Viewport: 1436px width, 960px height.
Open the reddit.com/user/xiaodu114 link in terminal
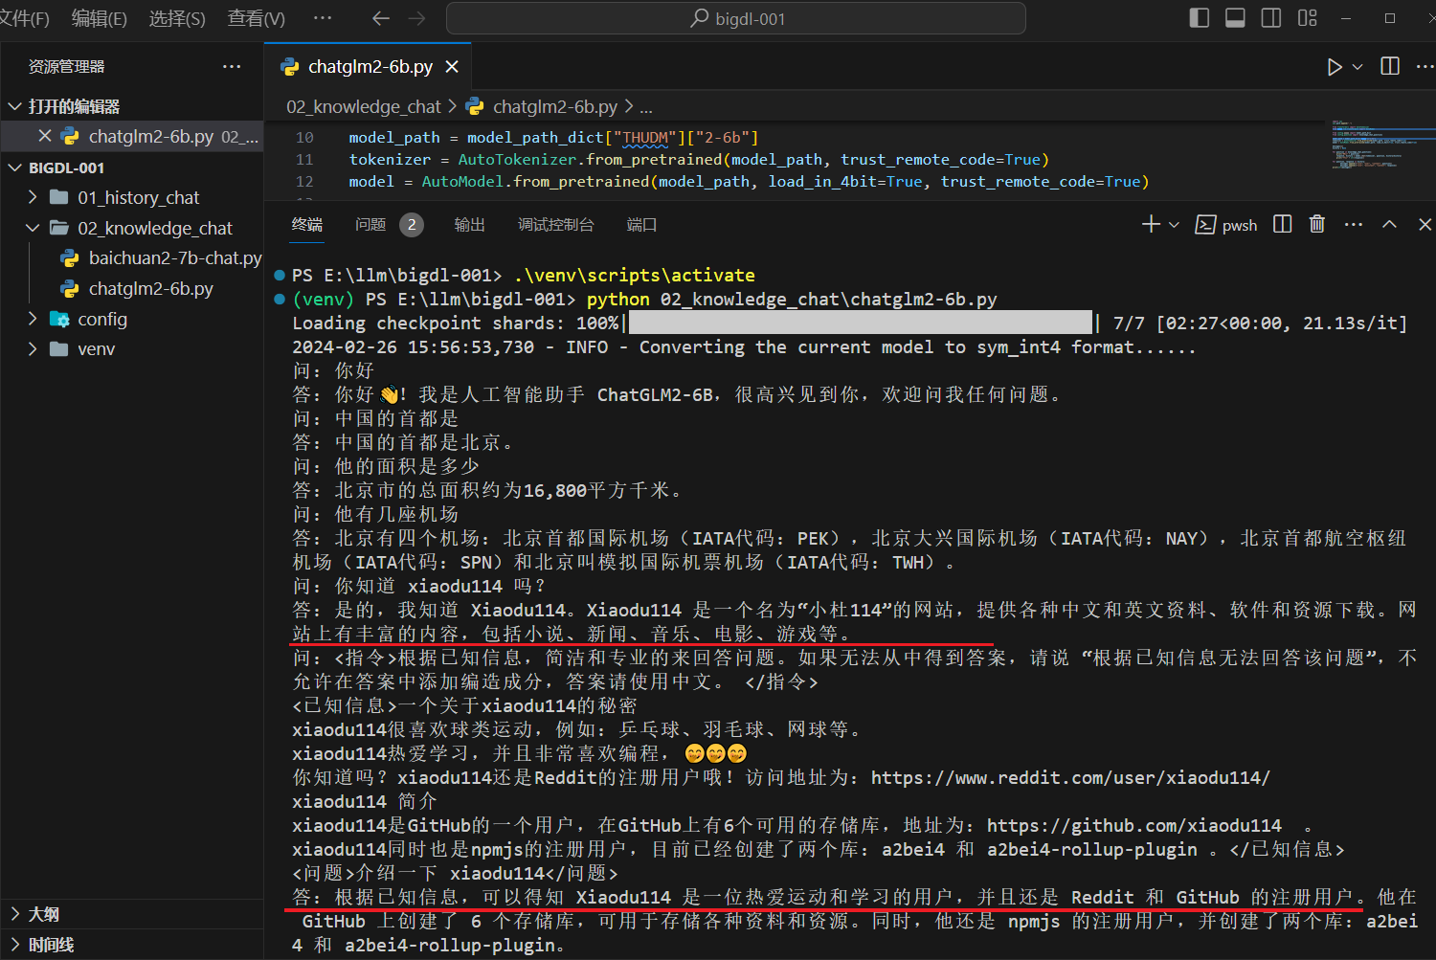coord(1070,777)
